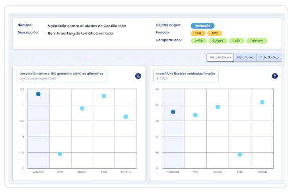
Task: Open the Vista Tabla tab
Action: pos(245,57)
